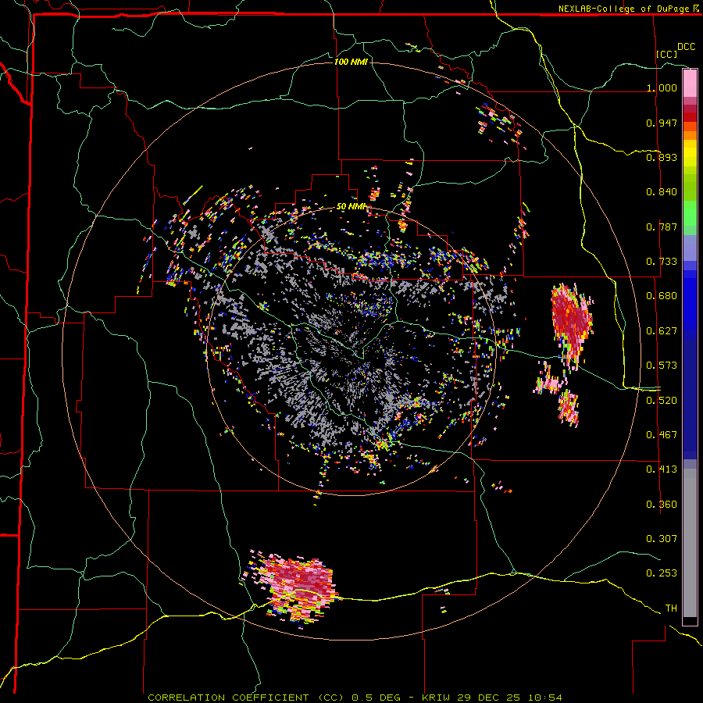Click the 10:54 timestamp
The width and height of the screenshot is (703, 703).
[x=545, y=698]
